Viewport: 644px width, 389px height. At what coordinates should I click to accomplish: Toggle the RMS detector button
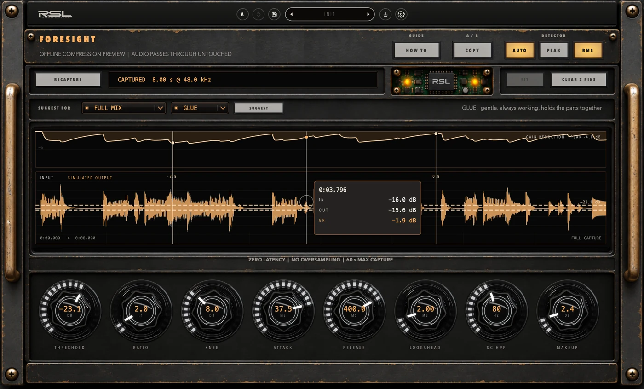click(587, 50)
